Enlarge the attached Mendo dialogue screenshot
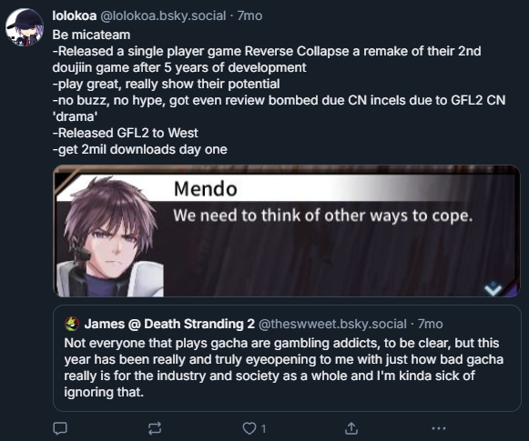Image resolution: width=529 pixels, height=441 pixels. point(287,231)
